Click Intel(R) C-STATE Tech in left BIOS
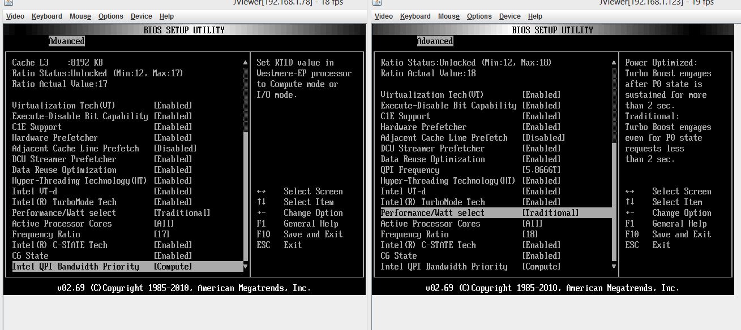This screenshot has width=741, height=330. (59, 245)
